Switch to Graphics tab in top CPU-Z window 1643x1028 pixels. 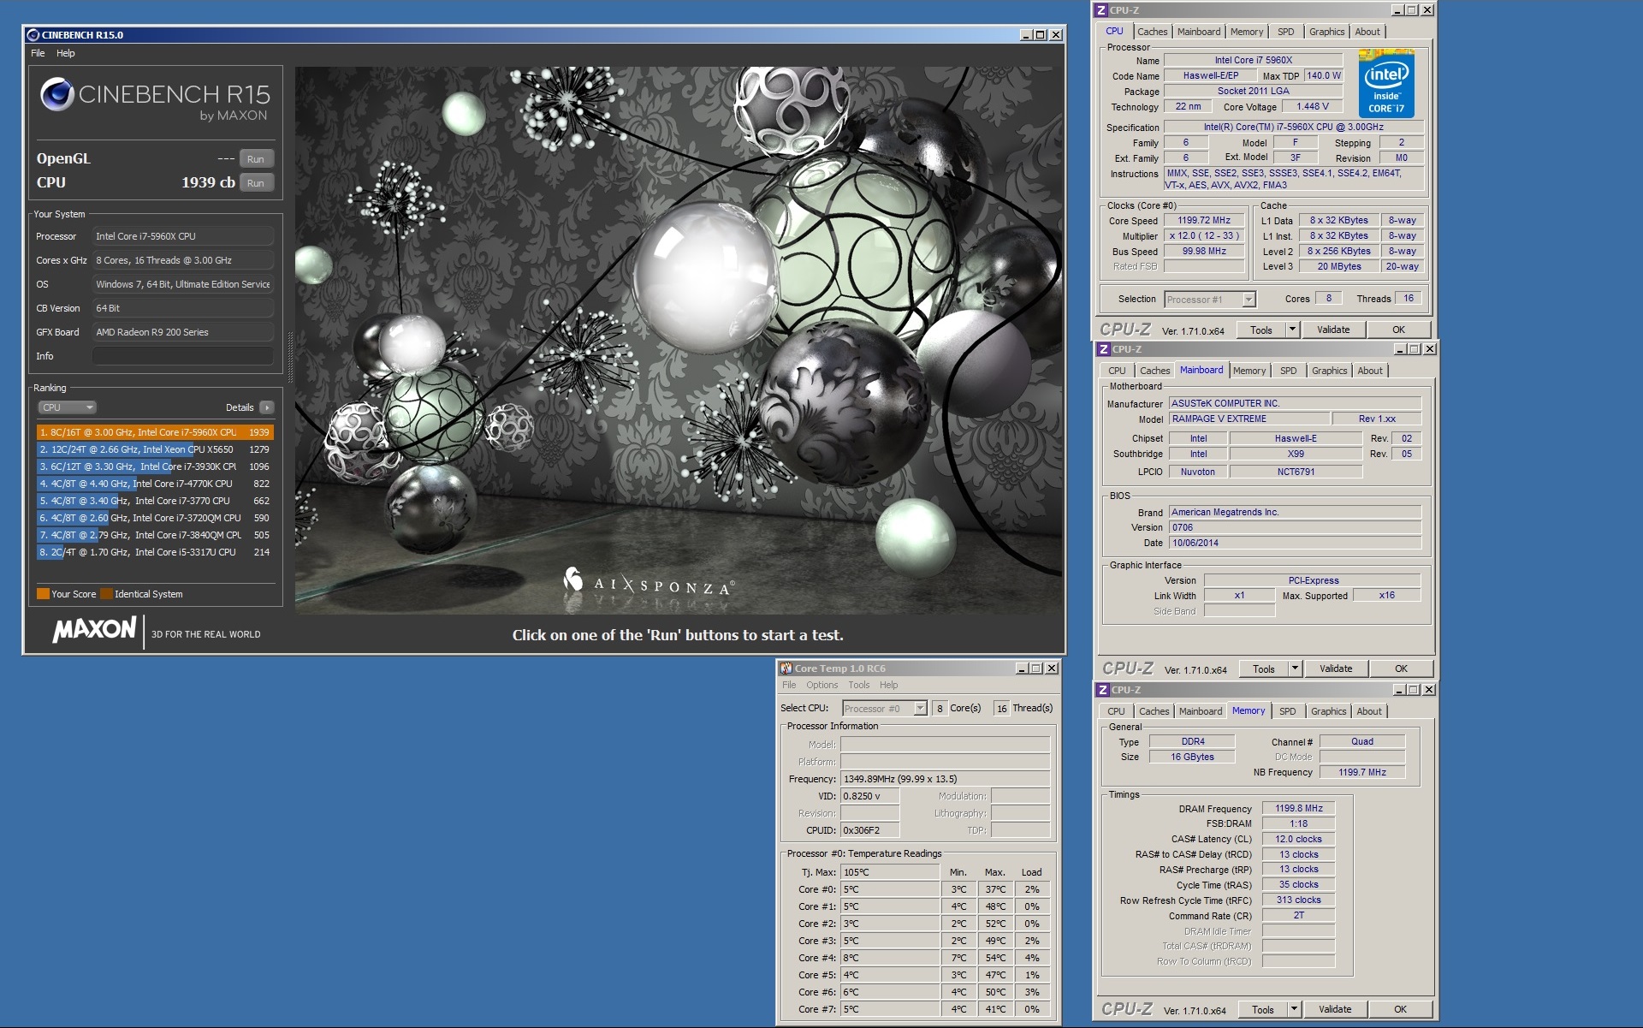click(1326, 32)
